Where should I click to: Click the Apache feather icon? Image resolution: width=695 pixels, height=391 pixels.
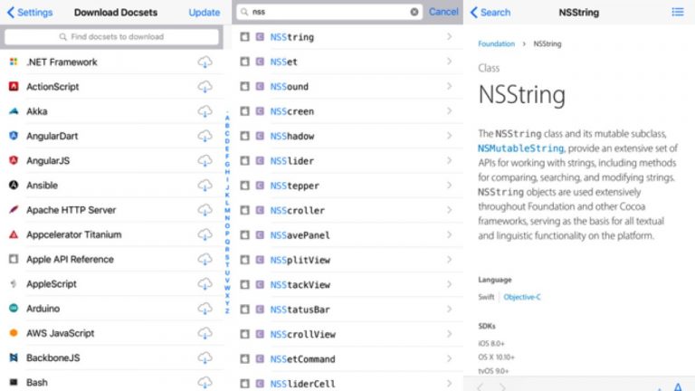[x=14, y=210]
